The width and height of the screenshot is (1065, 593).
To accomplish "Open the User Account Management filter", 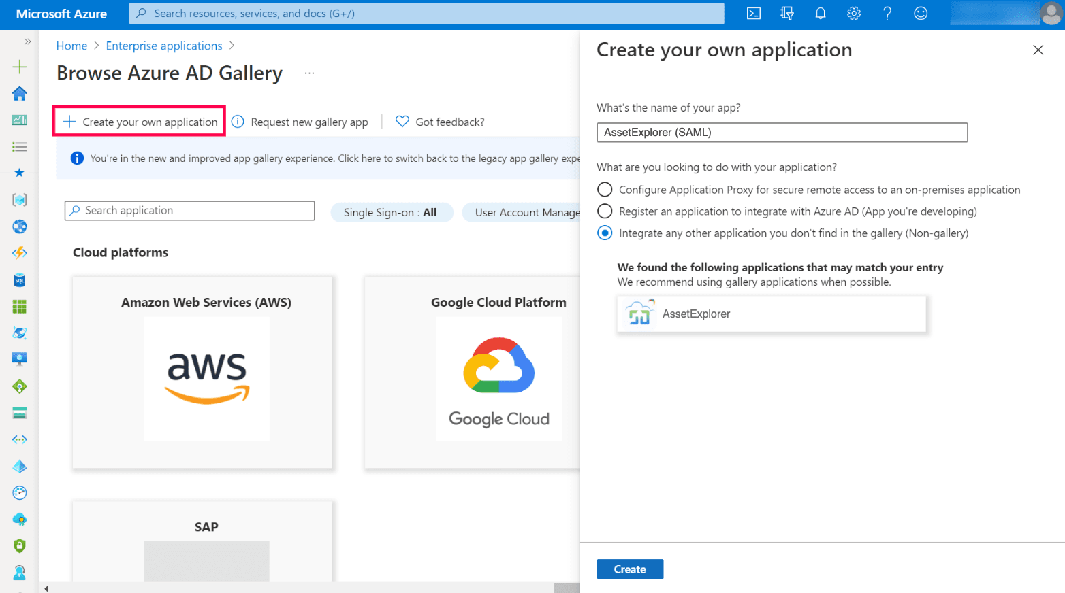I will (524, 212).
